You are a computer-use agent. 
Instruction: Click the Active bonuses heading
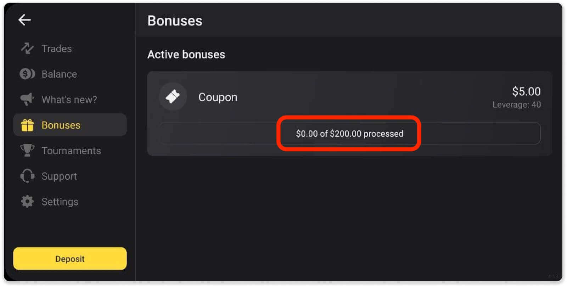[x=186, y=54]
